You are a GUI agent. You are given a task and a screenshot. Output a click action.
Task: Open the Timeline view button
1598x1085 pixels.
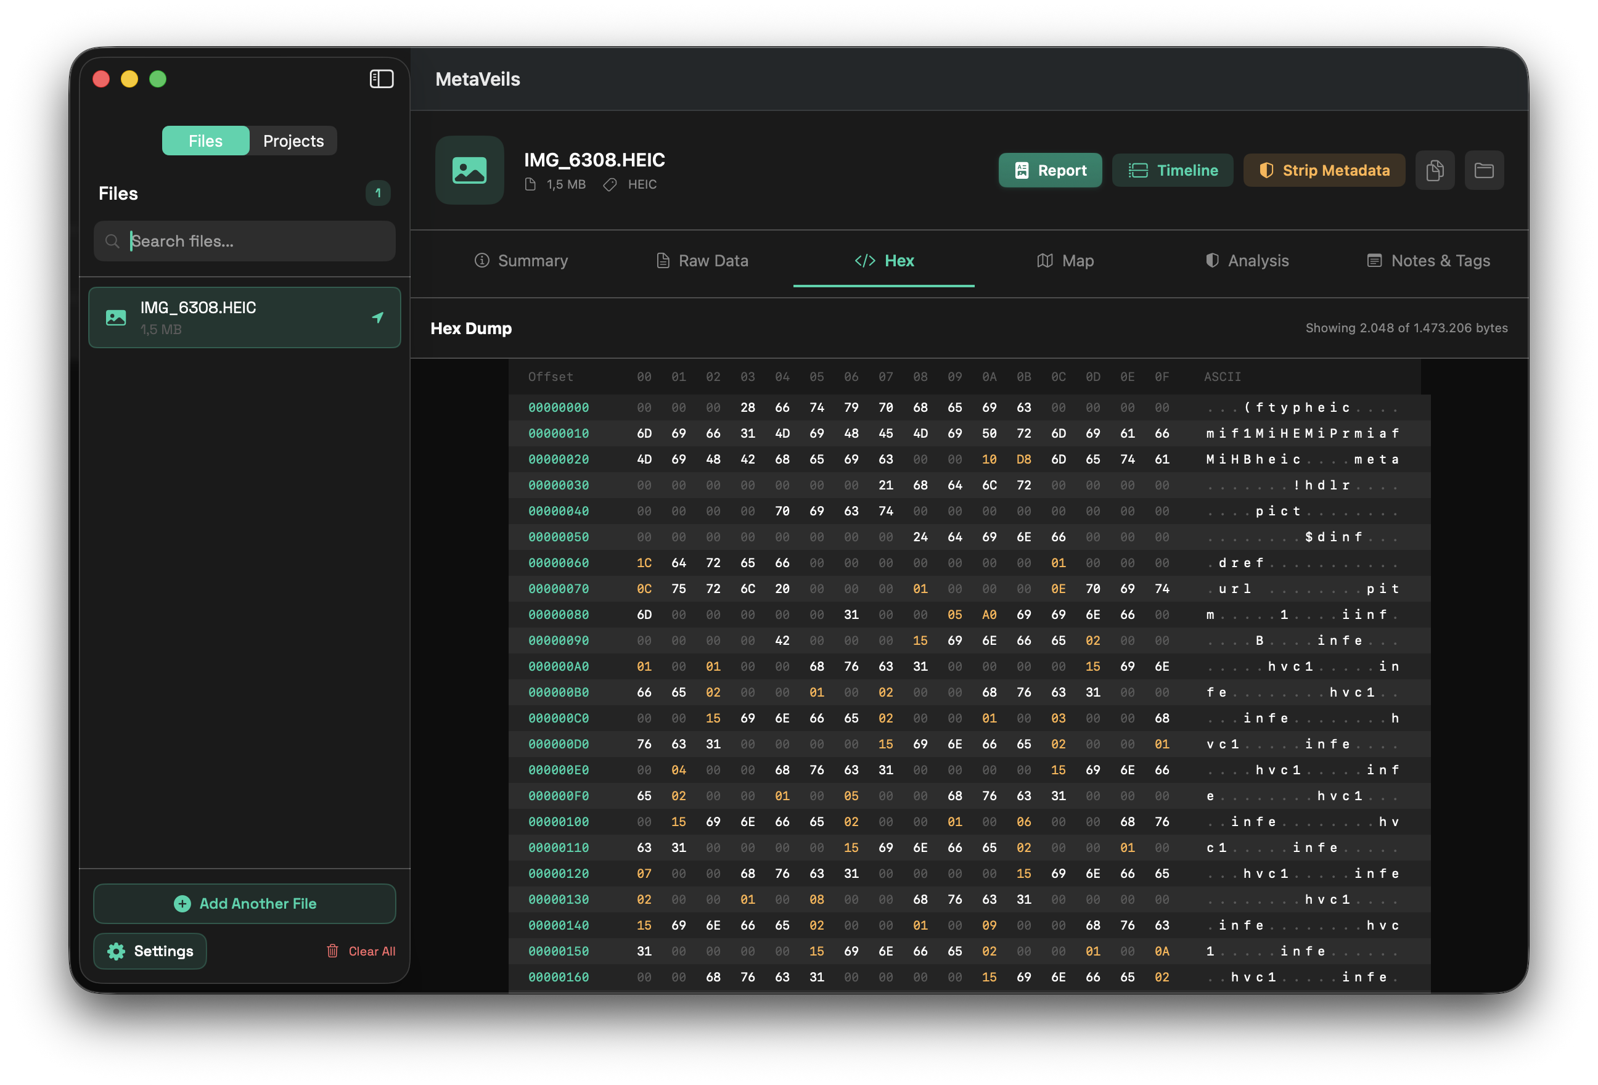pos(1173,171)
